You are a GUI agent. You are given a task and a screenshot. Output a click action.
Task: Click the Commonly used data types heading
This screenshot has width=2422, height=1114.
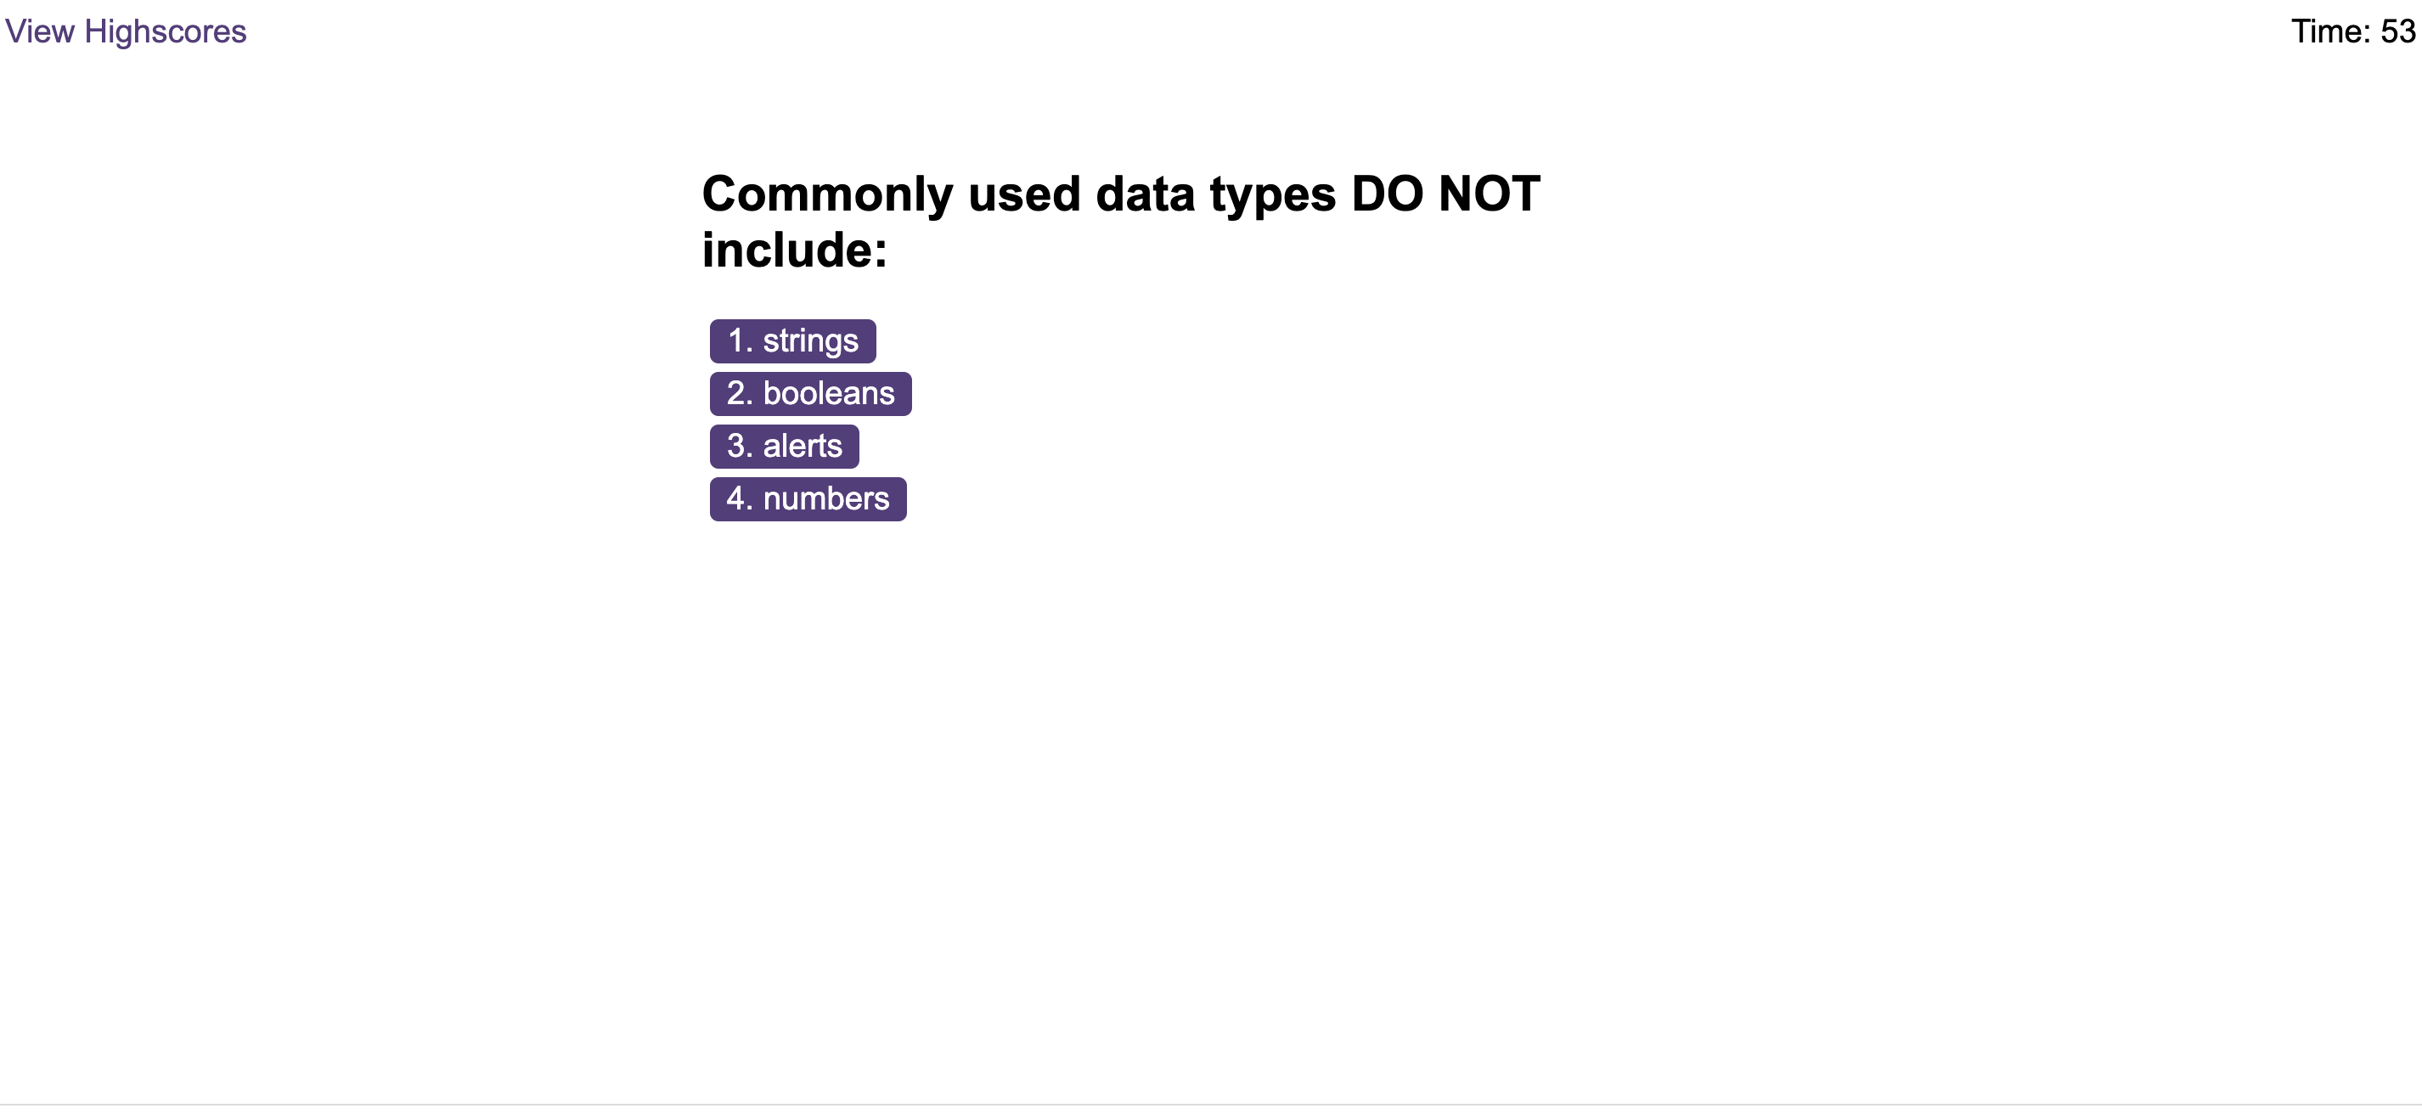coord(1121,219)
